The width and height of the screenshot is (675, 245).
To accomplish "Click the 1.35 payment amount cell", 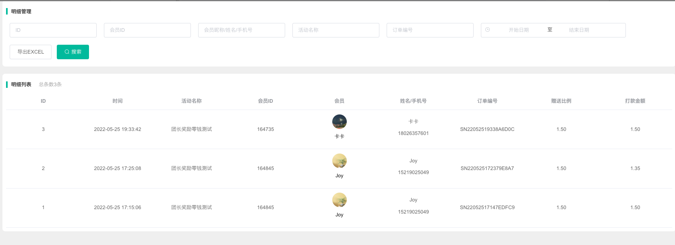I will [x=635, y=168].
